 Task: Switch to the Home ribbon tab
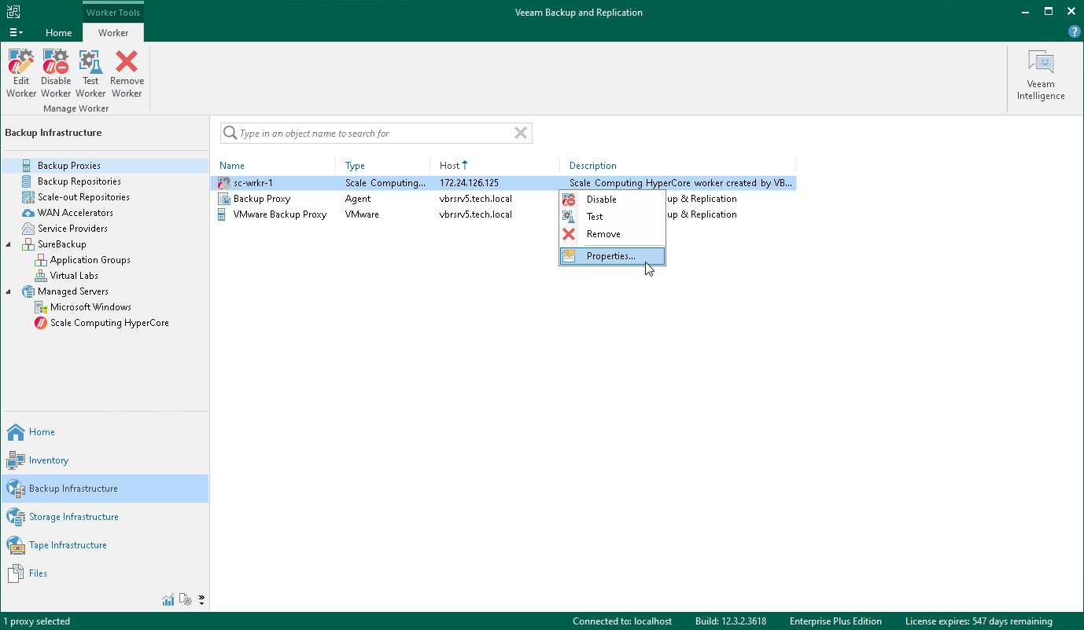click(x=59, y=33)
